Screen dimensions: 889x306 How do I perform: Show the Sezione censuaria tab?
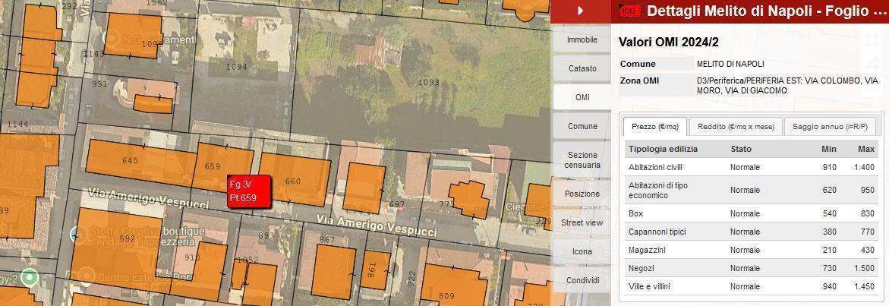582,159
